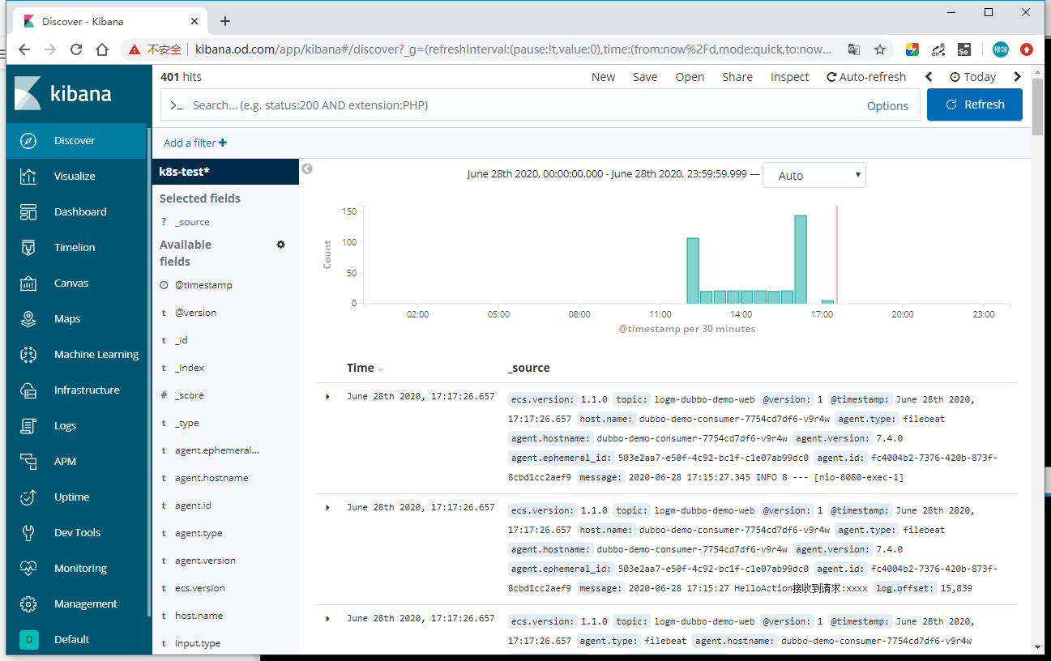
Task: Open the Today time picker
Action: pos(973,77)
